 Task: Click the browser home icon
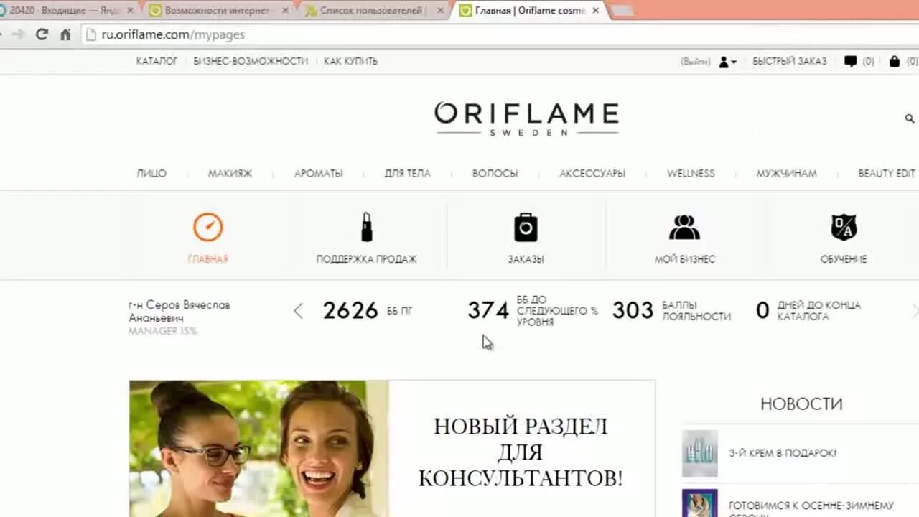(65, 34)
